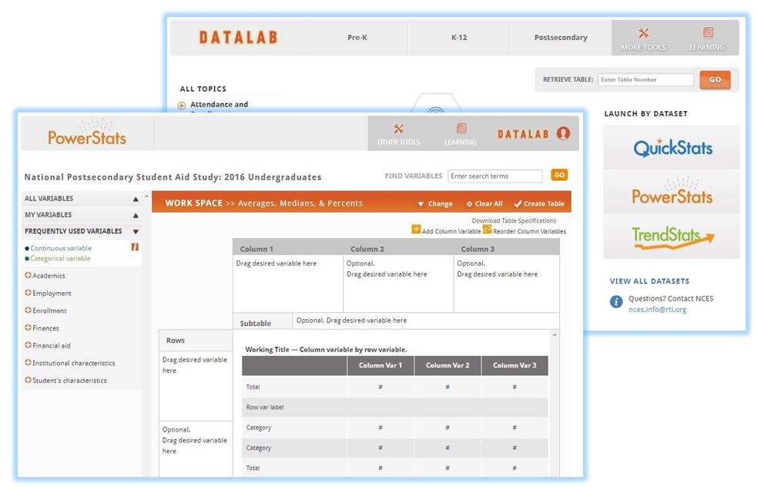Click the profile icon beside the DATALAB logo
Viewport: 758px width, 487px height.
click(564, 133)
